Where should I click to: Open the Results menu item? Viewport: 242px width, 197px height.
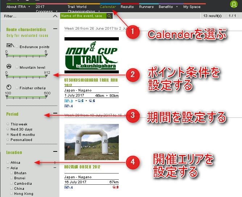[x=127, y=7]
